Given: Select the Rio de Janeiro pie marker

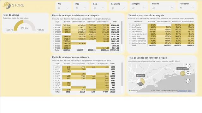Looking at the screenshot, I should 182,73.
